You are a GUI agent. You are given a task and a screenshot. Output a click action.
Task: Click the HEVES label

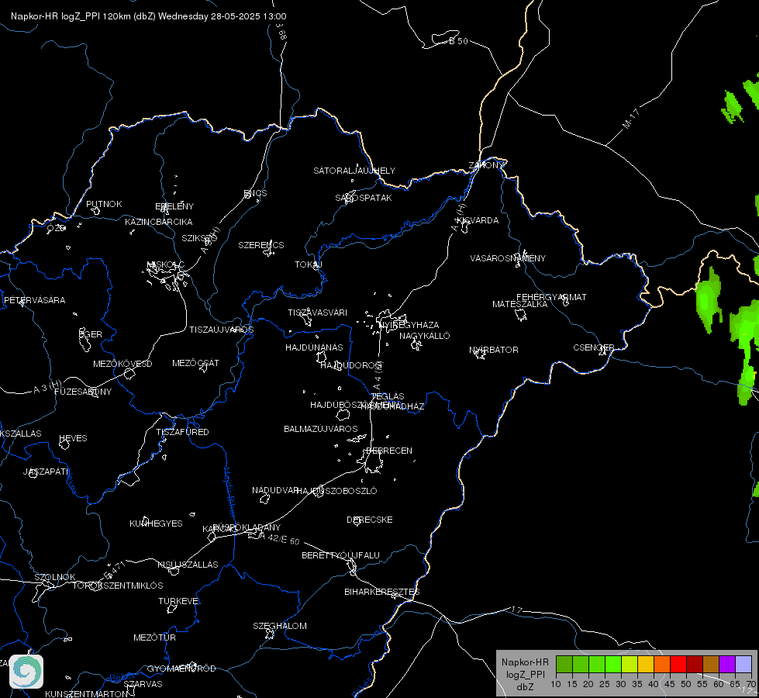(73, 438)
